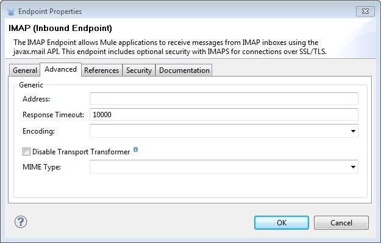This screenshot has width=381, height=243.
Task: Click the Cancel button
Action: point(341,222)
